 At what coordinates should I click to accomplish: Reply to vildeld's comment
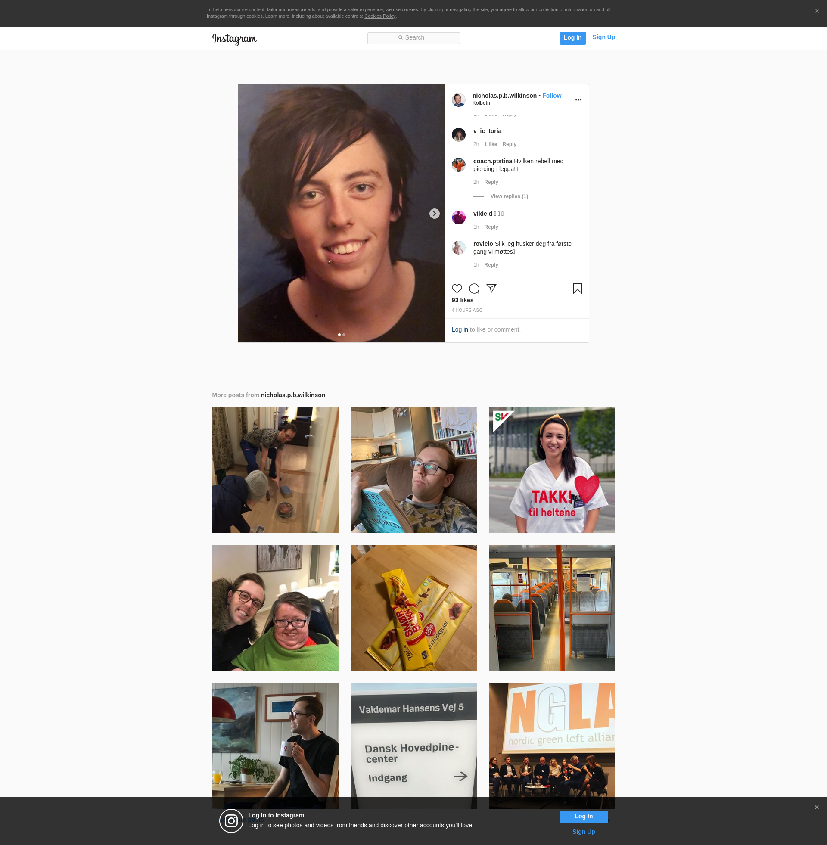tap(491, 227)
